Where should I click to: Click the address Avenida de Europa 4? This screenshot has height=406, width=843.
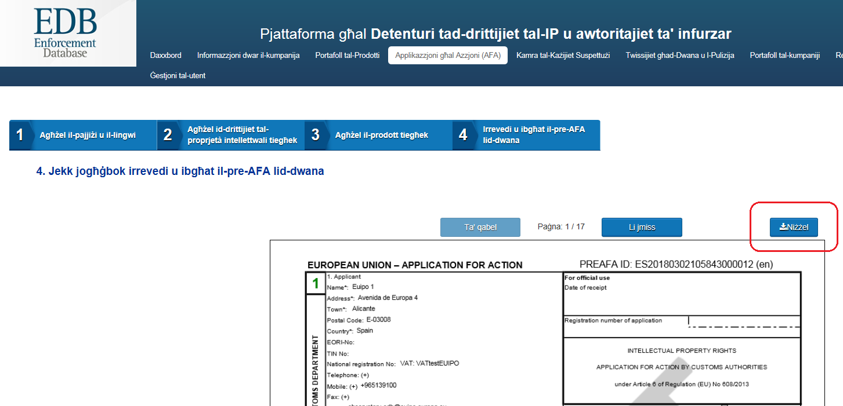[388, 298]
